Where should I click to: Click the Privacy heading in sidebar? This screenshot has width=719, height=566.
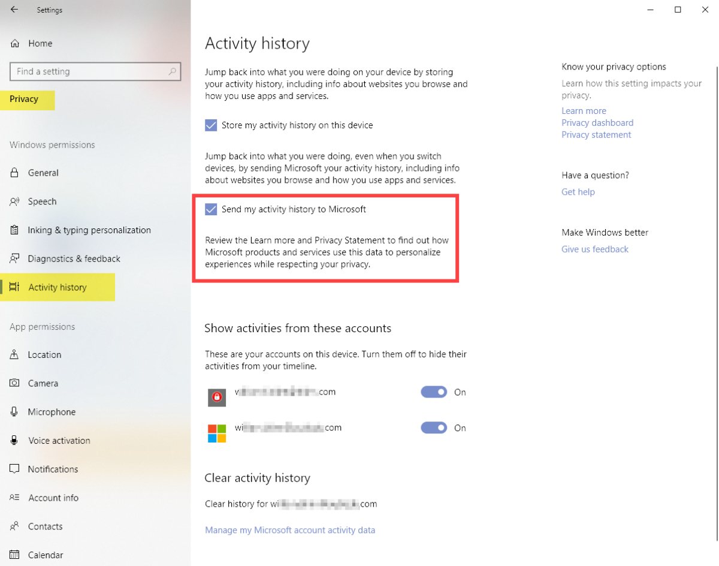coord(24,99)
